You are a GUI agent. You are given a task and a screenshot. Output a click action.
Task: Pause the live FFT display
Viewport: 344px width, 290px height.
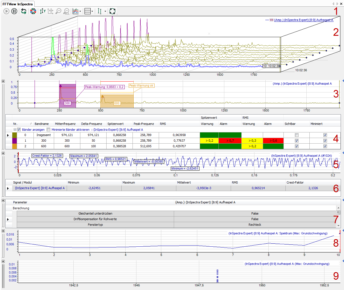coord(14,11)
